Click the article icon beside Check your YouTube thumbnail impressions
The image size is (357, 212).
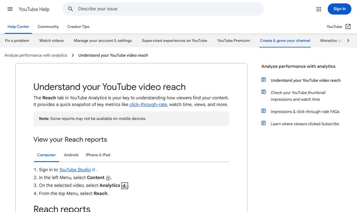pos(263,92)
